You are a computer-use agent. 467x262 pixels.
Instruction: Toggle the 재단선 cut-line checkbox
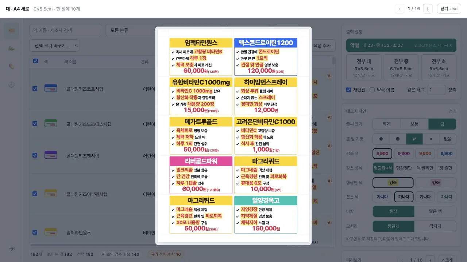click(x=348, y=90)
